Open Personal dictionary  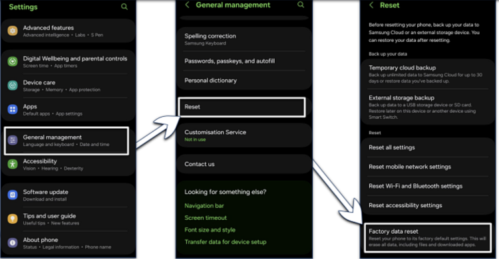click(x=244, y=80)
